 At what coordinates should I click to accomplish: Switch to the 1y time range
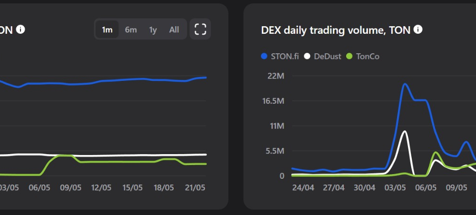pyautogui.click(x=153, y=29)
